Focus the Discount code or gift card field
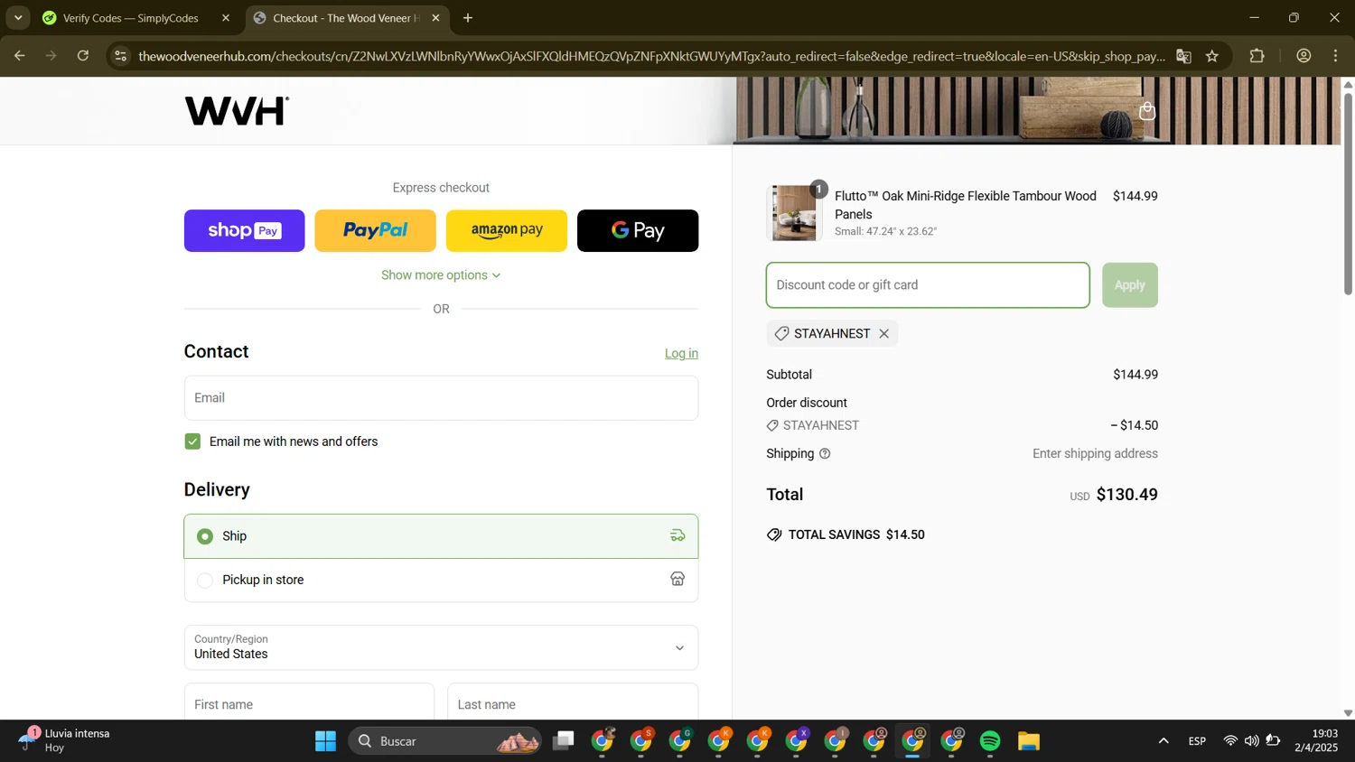1355x762 pixels. click(928, 285)
